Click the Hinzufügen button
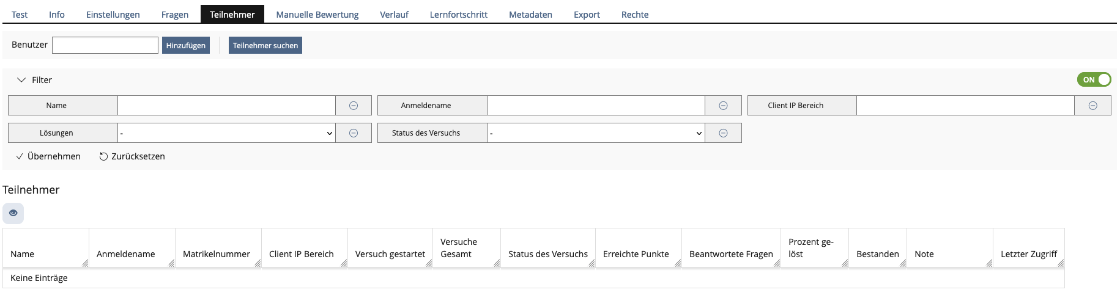The width and height of the screenshot is (1120, 295). point(185,45)
